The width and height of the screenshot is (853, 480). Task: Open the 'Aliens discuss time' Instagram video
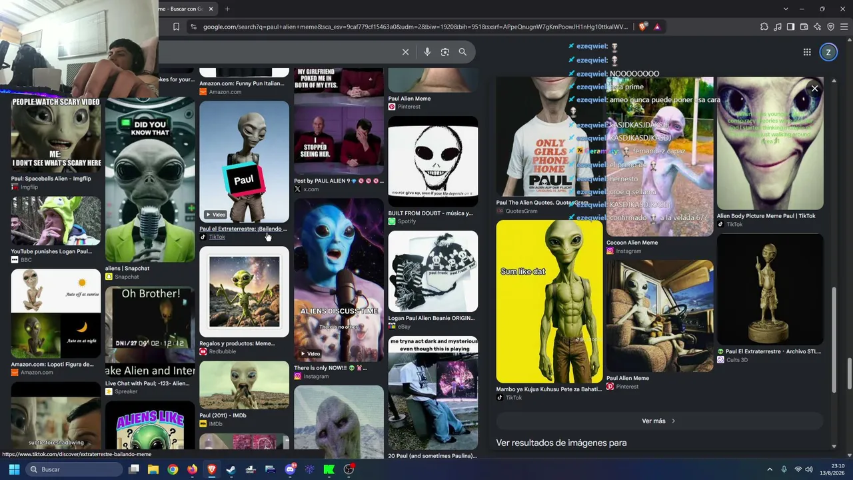(339, 280)
